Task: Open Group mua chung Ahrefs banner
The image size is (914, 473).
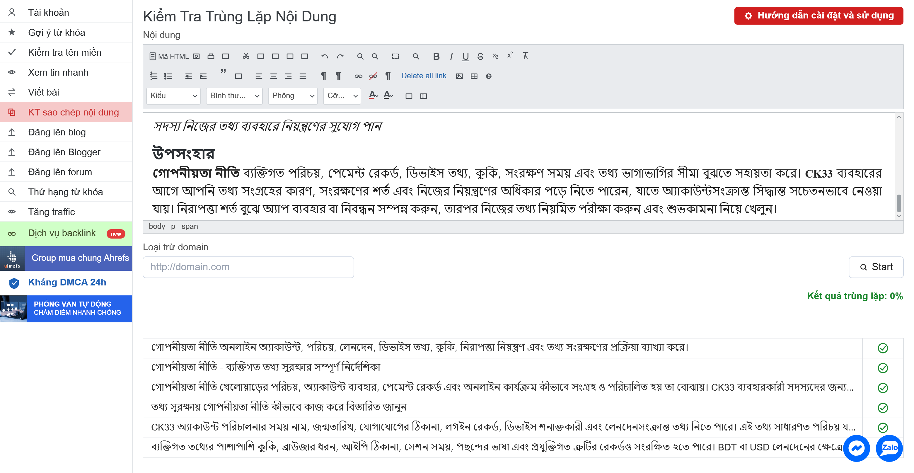Action: [x=66, y=258]
